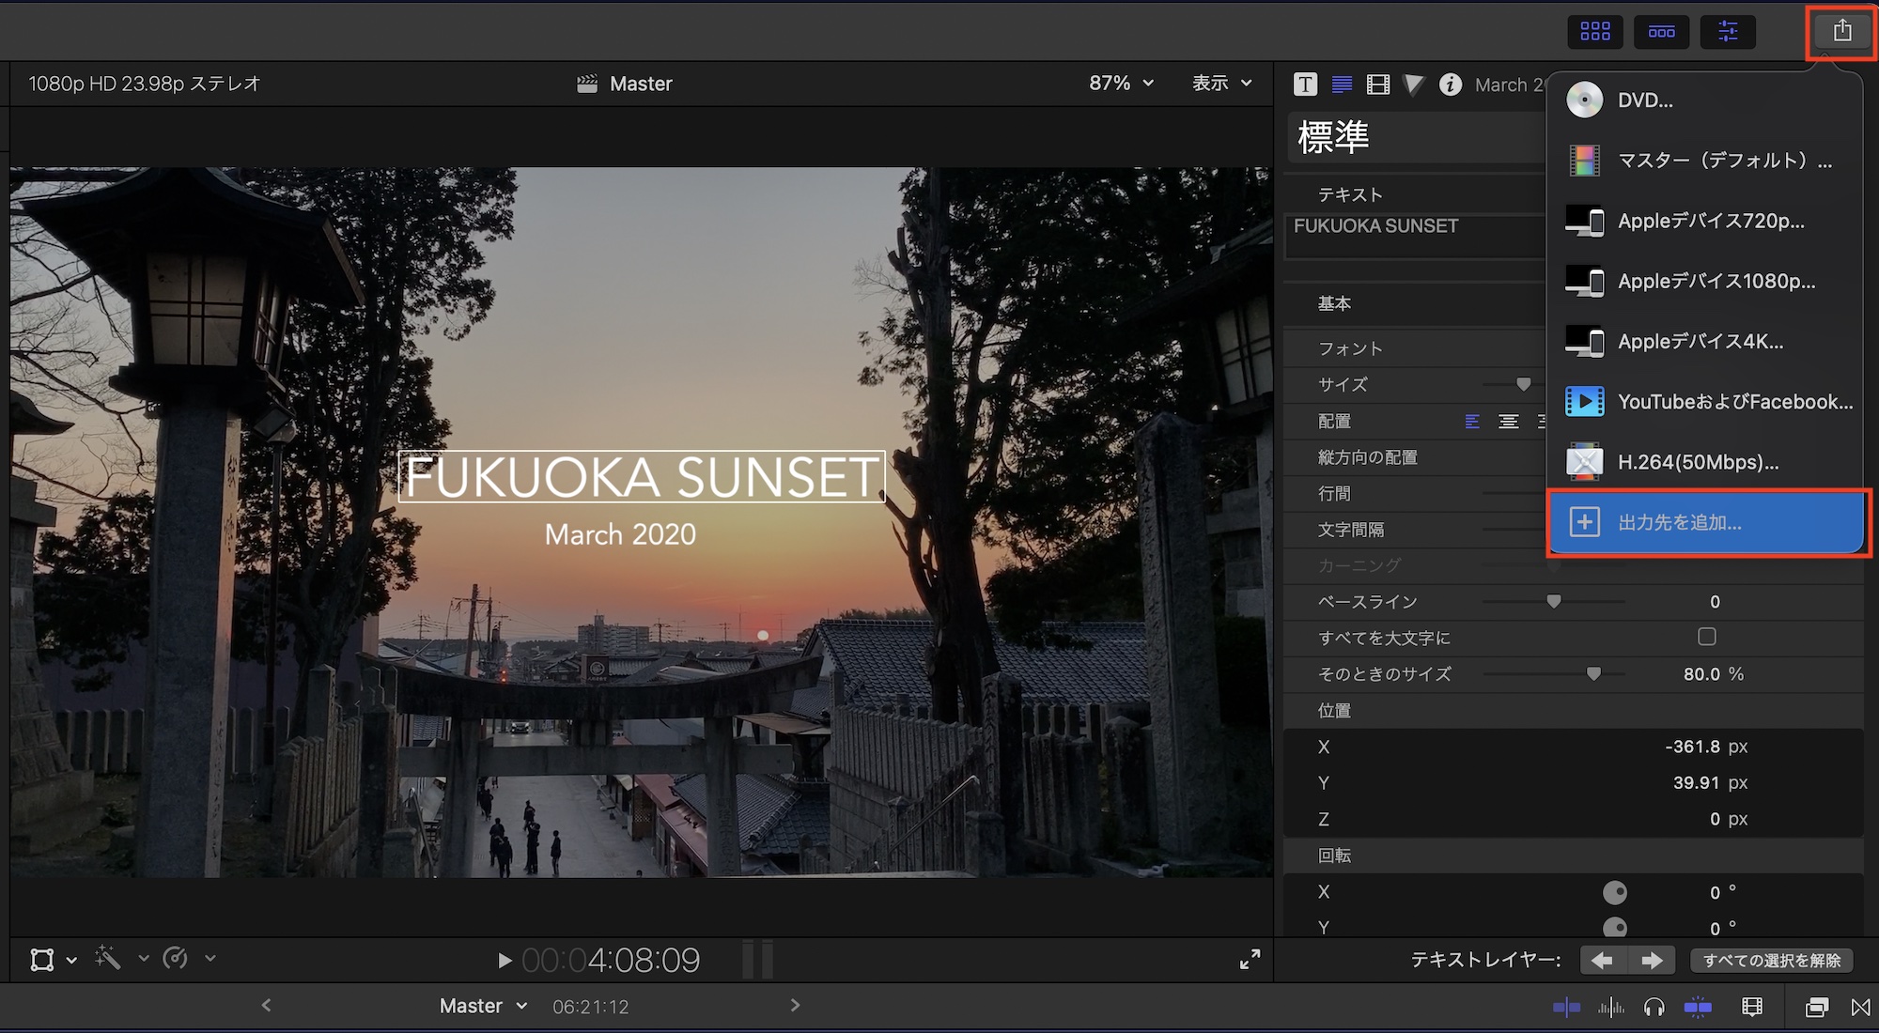This screenshot has height=1033, width=1879.
Task: Open the 87% zoom dropdown
Action: click(x=1121, y=84)
